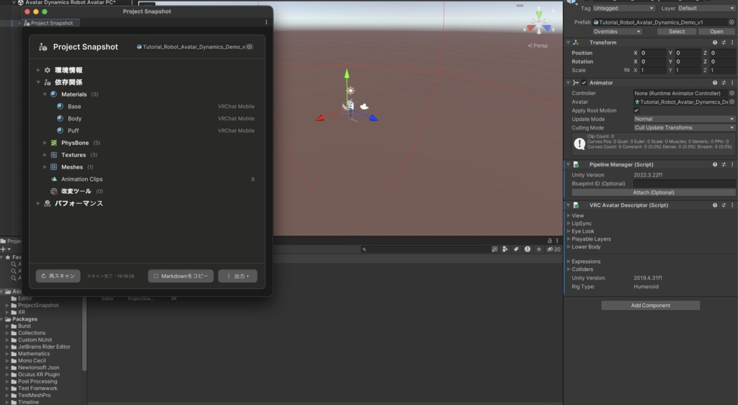This screenshot has height=405, width=738.
Task: Collapse the 依存関係 section
Action: 38,82
